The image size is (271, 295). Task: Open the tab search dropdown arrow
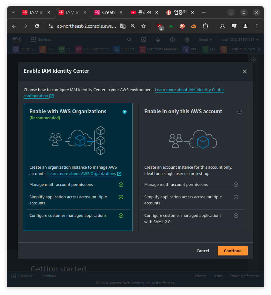pos(13,12)
